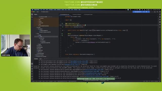Open the Project view selector dropdown
Image resolution: width=162 pixels, height=91 pixels.
point(36,14)
